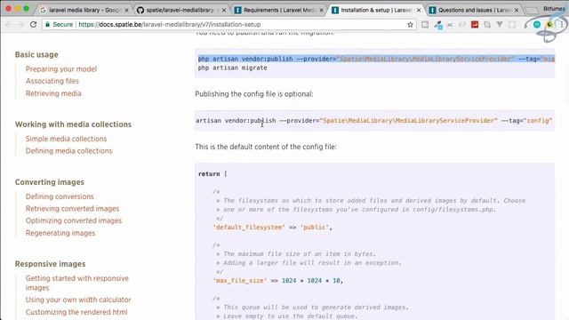
Task: Click the gray funnel extension icon
Action: (x=500, y=24)
